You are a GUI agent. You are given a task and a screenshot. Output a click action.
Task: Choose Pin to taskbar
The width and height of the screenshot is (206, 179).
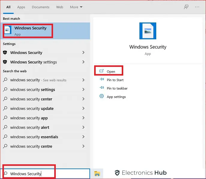point(117,88)
